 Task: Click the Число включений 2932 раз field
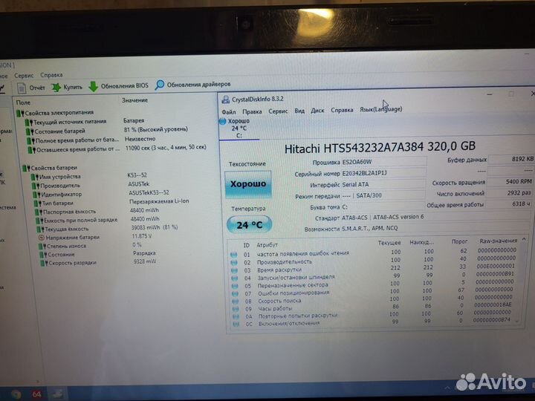tap(509, 193)
